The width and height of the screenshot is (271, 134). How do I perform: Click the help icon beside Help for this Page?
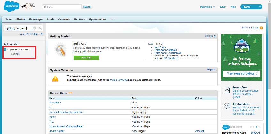[x=261, y=28]
